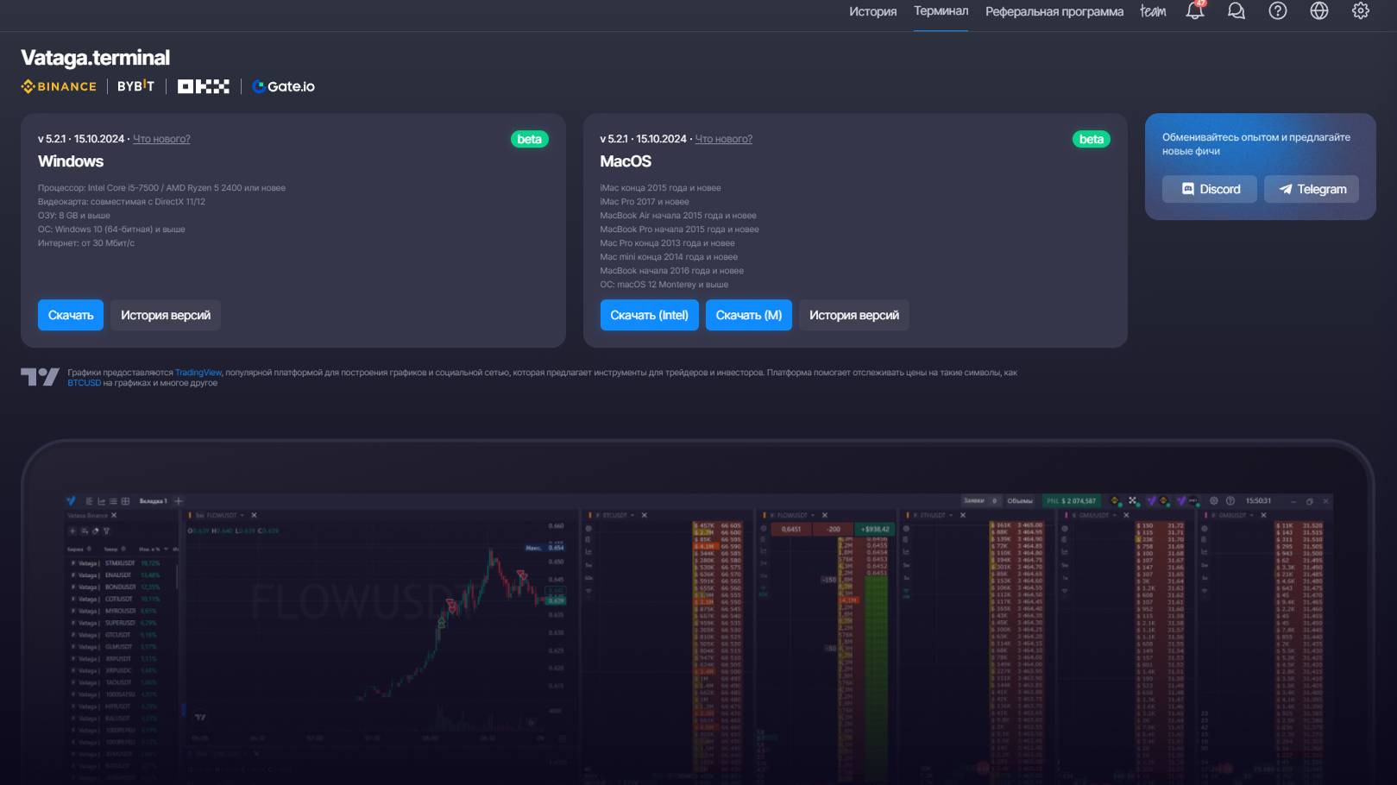Select 'Mac Pro конца 2013 года' line
The image size is (1397, 785).
[668, 243]
